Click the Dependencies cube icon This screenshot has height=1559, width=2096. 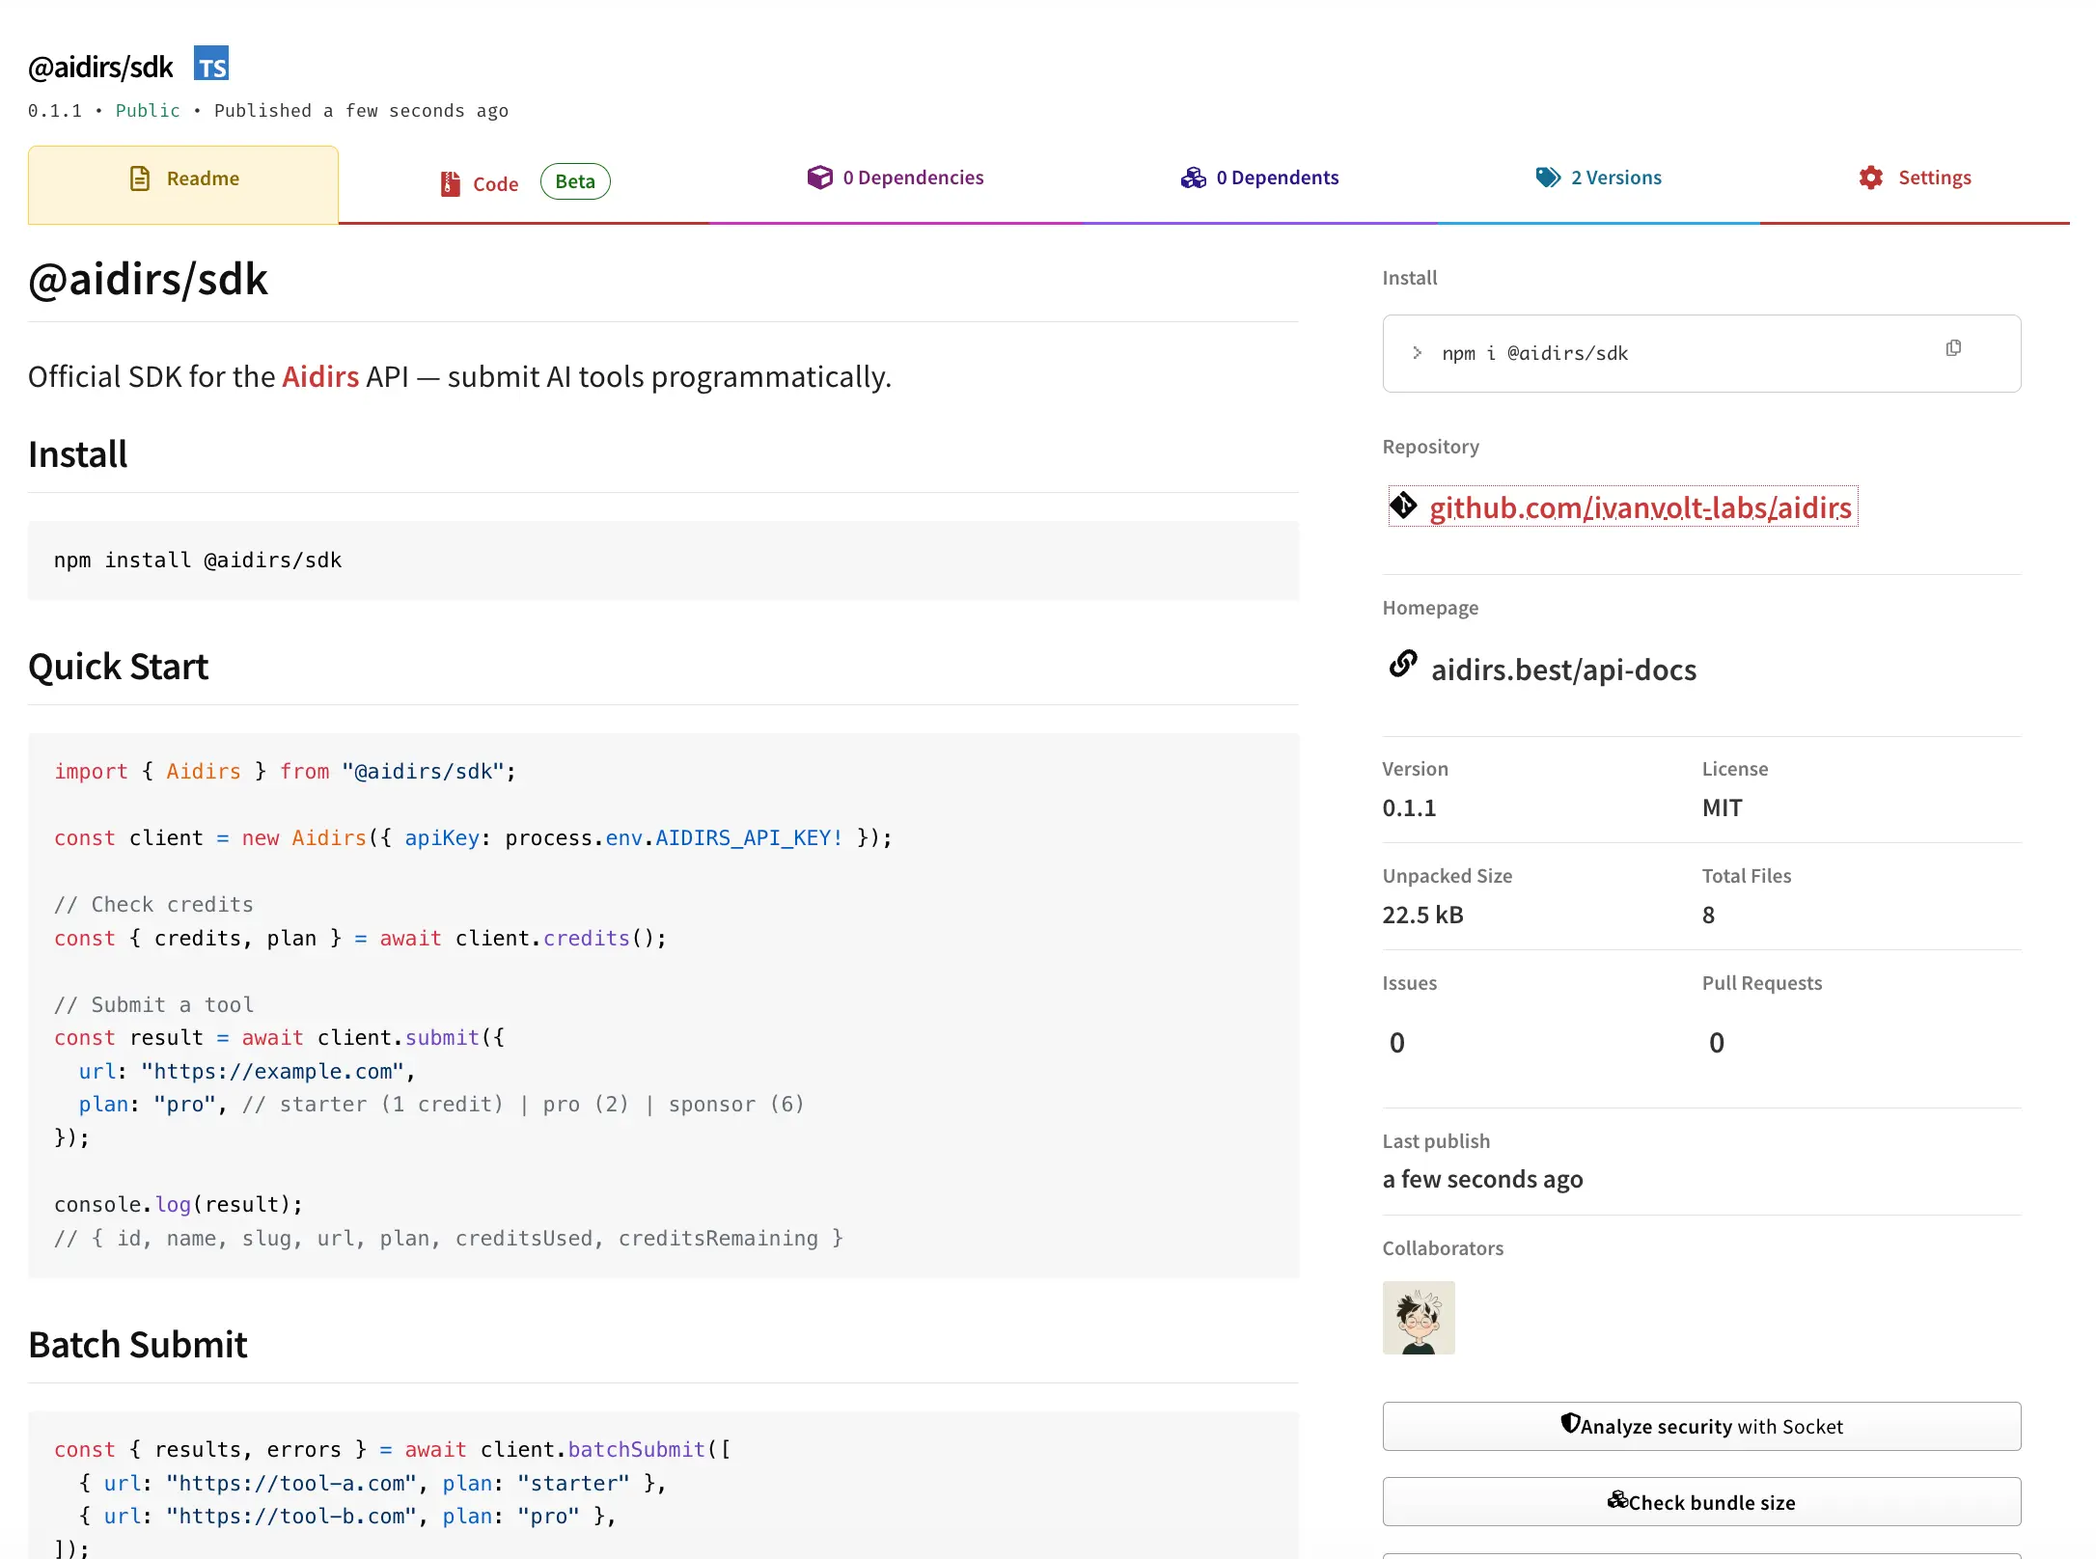820,178
